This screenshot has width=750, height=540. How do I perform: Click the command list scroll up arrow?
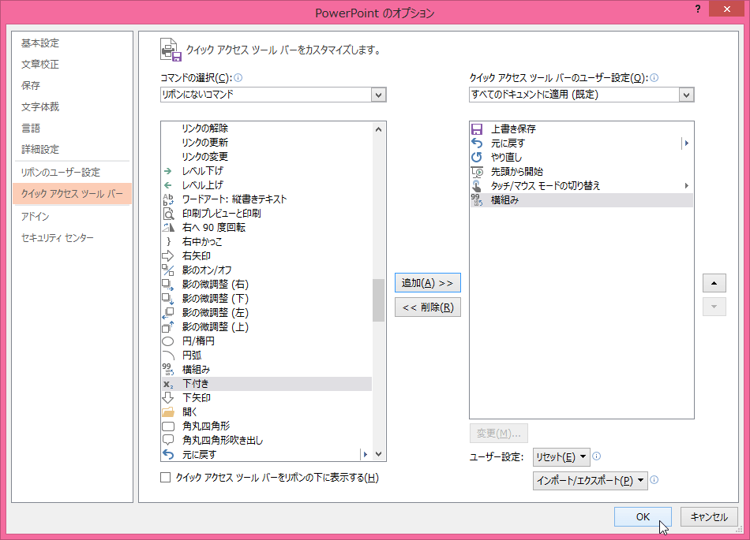[x=378, y=129]
